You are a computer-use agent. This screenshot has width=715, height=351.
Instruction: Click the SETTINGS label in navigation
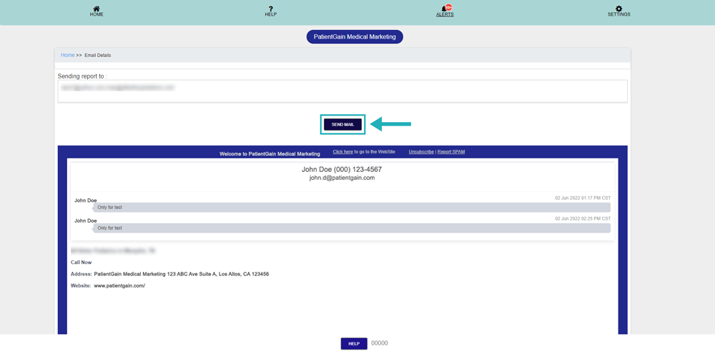(x=618, y=14)
